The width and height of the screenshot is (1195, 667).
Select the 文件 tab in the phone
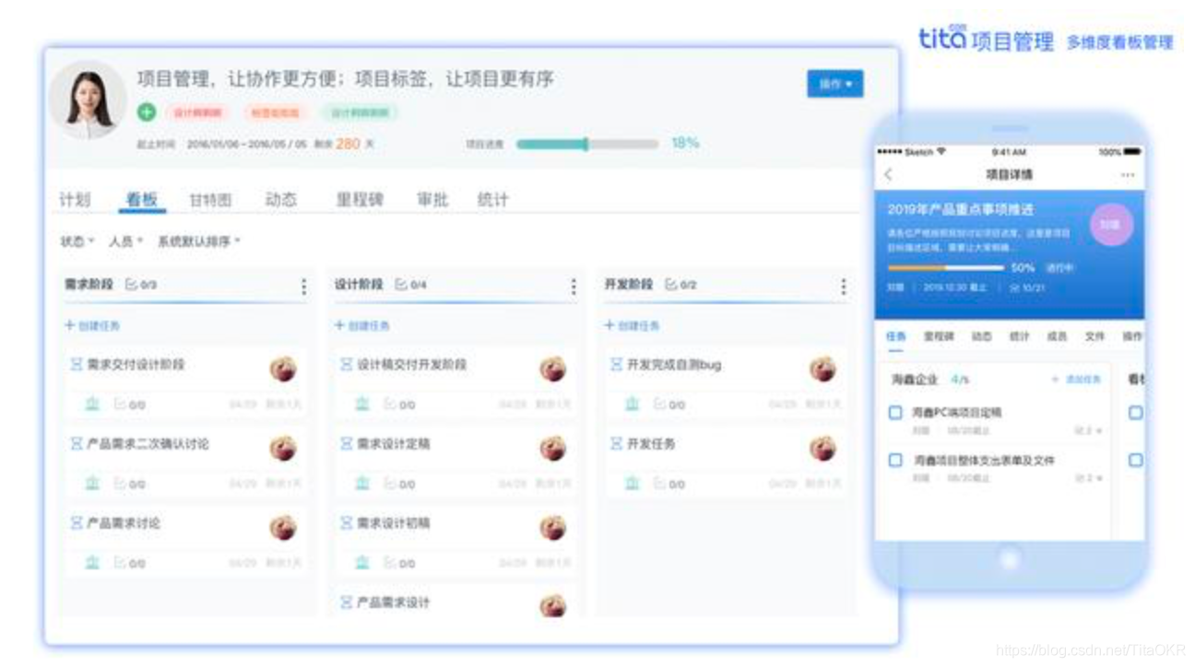pyautogui.click(x=1094, y=336)
